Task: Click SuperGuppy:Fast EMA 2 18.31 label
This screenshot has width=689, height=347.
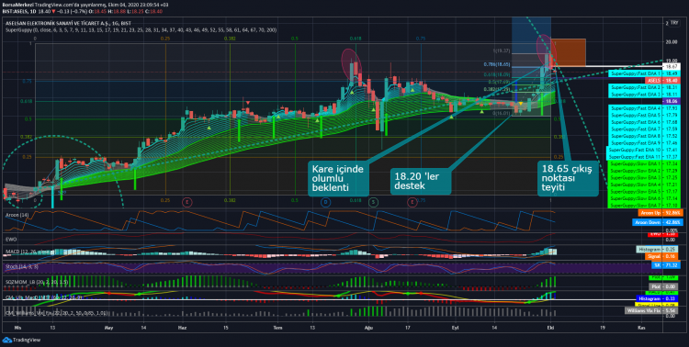Action: 645,88
